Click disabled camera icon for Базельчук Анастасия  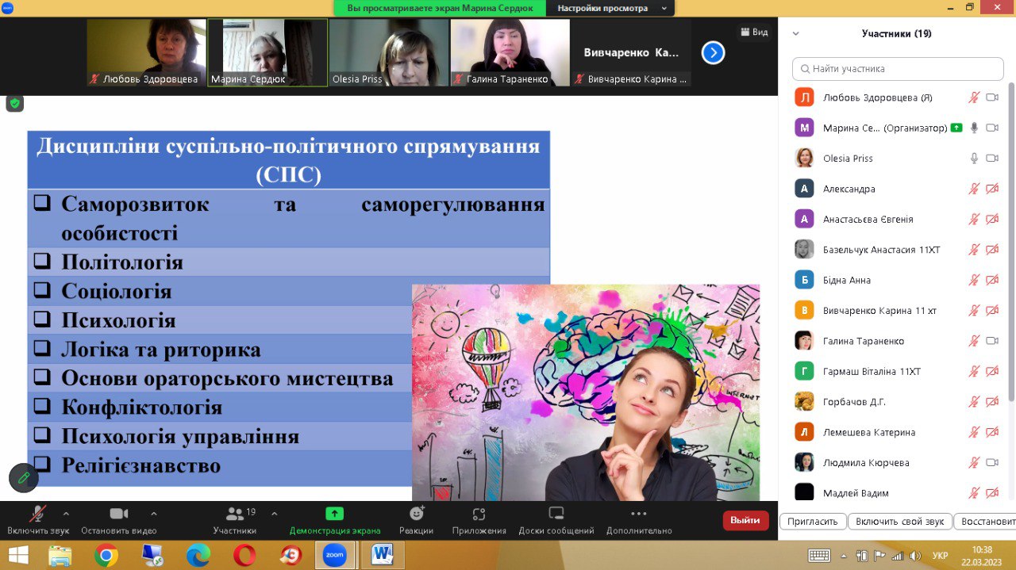tap(992, 249)
